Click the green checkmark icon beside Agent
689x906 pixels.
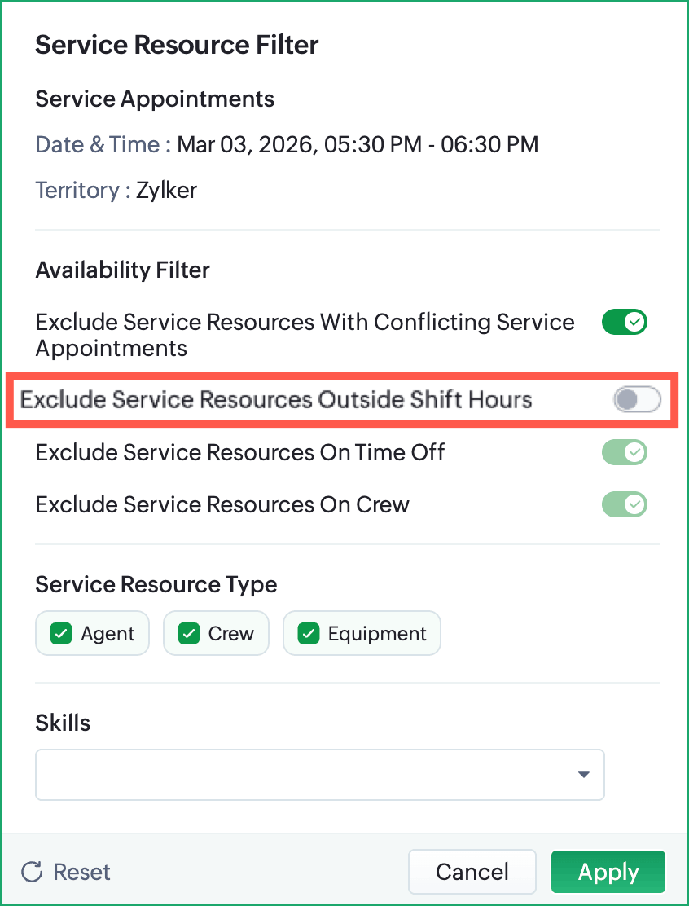pyautogui.click(x=62, y=634)
